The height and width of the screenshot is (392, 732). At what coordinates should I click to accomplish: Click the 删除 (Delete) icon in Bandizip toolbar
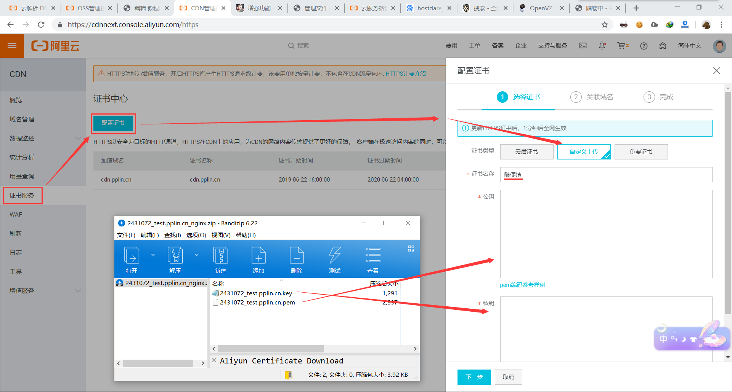point(297,259)
